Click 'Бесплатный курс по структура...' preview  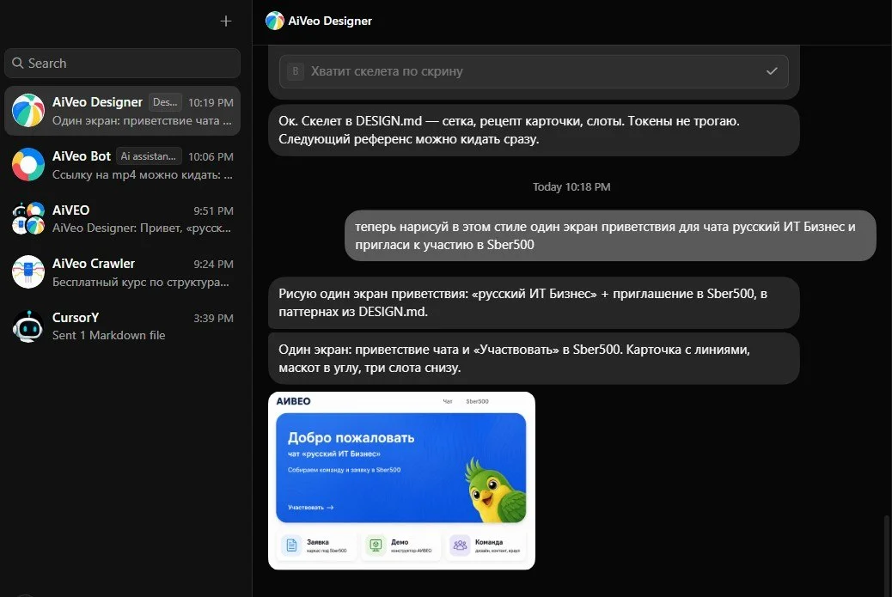(x=141, y=282)
